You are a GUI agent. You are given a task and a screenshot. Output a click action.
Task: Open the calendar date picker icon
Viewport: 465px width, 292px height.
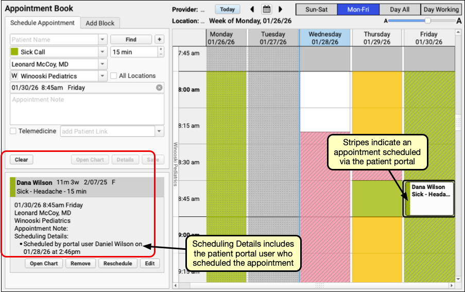click(x=266, y=9)
